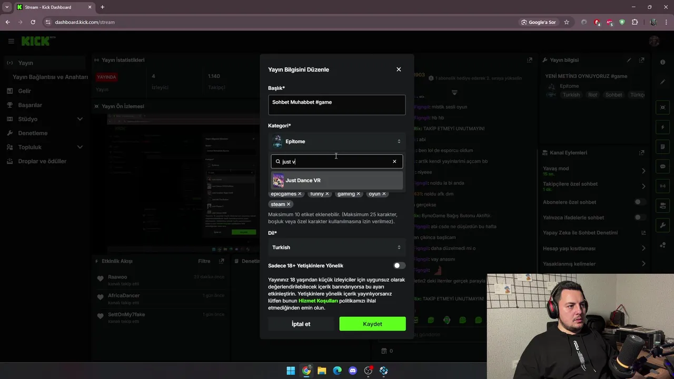This screenshot has height=379, width=674.
Task: Toggle the chat bubble icon in right toolbar
Action: point(662,166)
